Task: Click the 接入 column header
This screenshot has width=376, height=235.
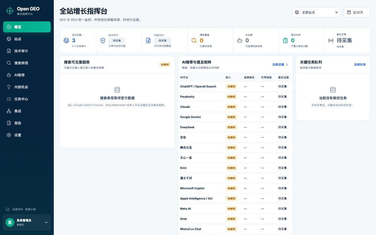Action: (228, 77)
